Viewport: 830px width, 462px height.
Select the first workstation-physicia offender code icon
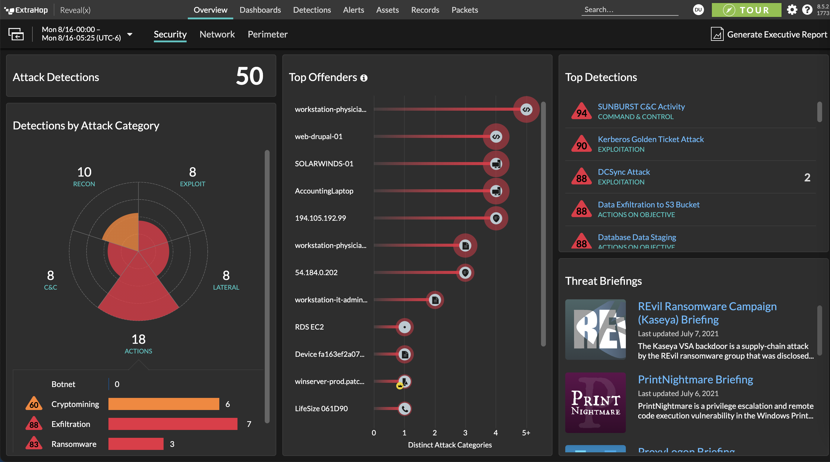tap(526, 109)
